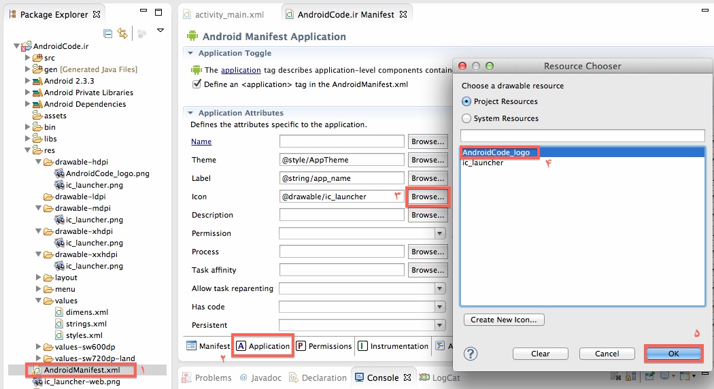This screenshot has height=389, width=714.
Task: Click the Resource Chooser filter text field
Action: (582, 136)
